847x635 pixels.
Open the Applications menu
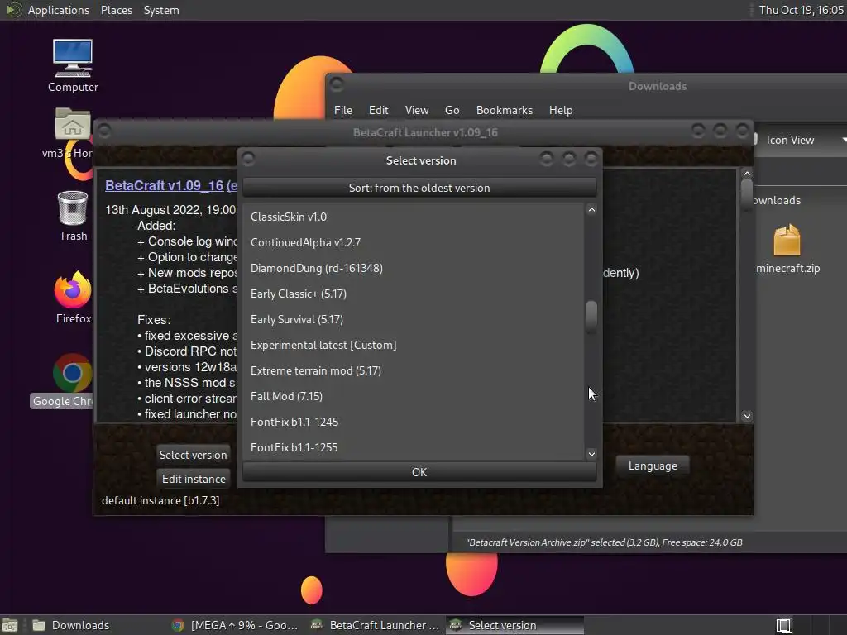59,10
